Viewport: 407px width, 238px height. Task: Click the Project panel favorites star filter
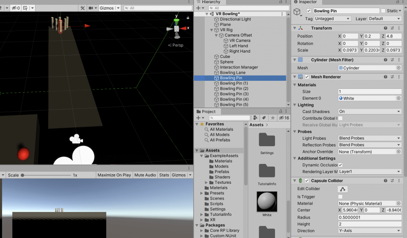272,118
